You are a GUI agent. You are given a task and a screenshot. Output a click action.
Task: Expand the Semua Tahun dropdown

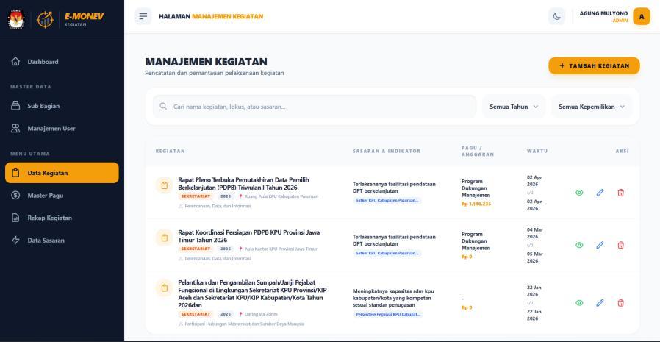point(514,107)
